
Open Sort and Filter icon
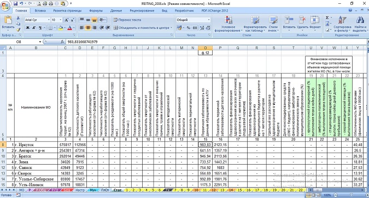click(x=342, y=24)
